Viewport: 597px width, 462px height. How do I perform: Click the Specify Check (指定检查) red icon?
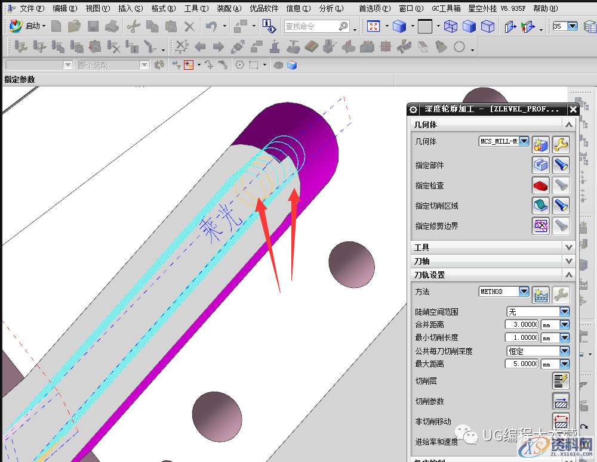[x=541, y=185]
